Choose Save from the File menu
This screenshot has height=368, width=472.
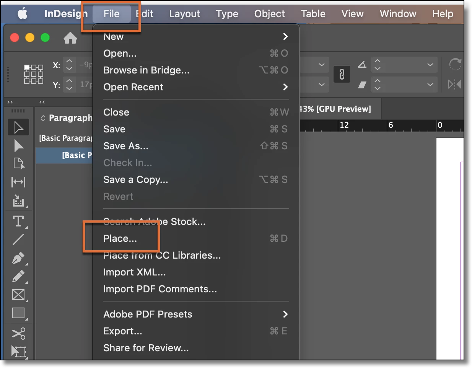coord(196,129)
